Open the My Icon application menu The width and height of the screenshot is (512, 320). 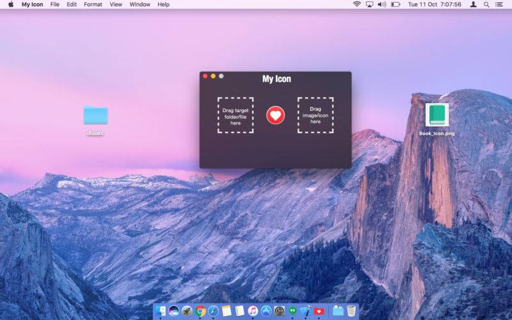(32, 4)
